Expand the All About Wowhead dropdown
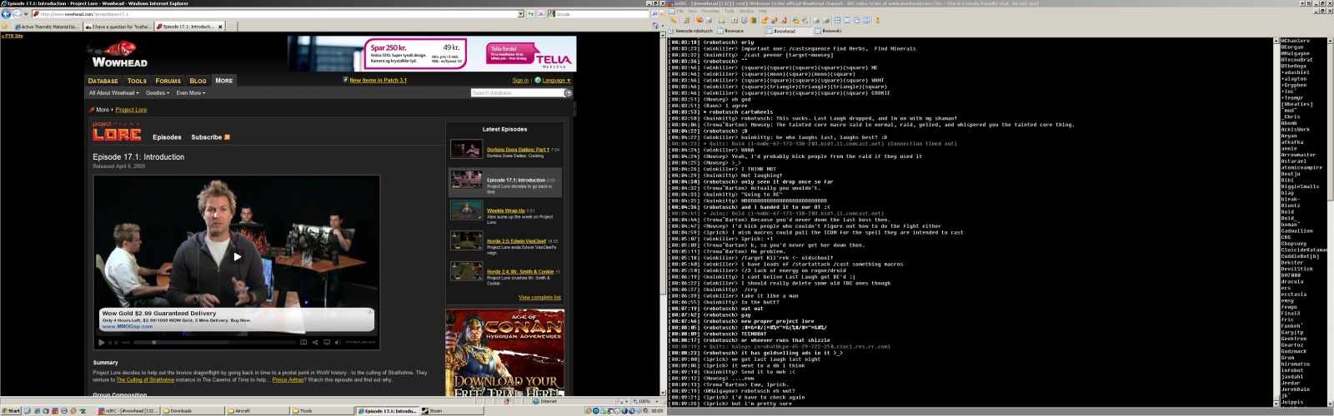The width and height of the screenshot is (1334, 416). pyautogui.click(x=112, y=93)
